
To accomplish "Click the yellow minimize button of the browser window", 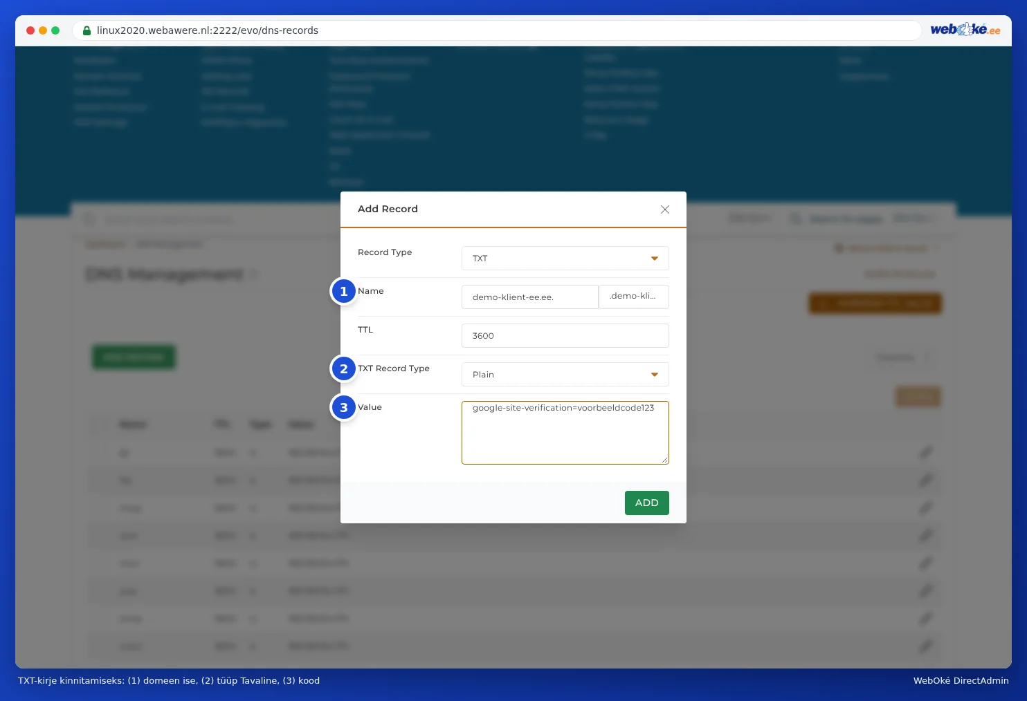I will click(x=43, y=30).
